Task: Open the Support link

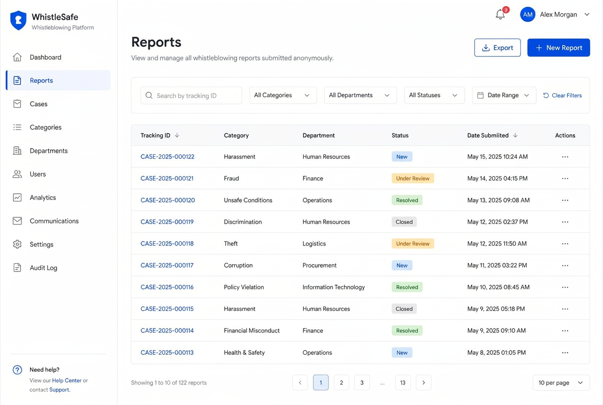Action: pos(59,390)
